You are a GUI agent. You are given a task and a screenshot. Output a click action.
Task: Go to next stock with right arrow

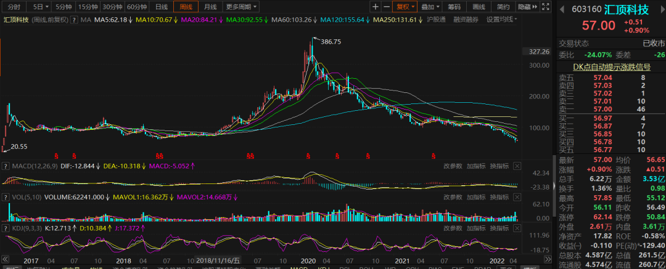click(661, 9)
